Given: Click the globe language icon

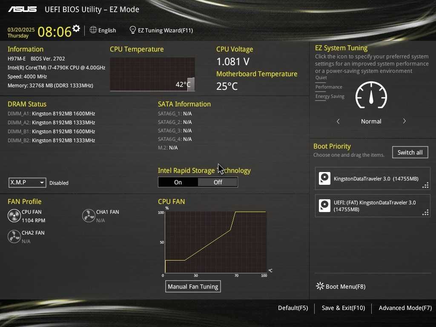Looking at the screenshot, I should pos(93,30).
